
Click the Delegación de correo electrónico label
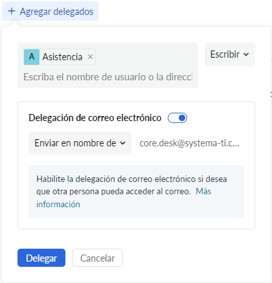point(95,118)
